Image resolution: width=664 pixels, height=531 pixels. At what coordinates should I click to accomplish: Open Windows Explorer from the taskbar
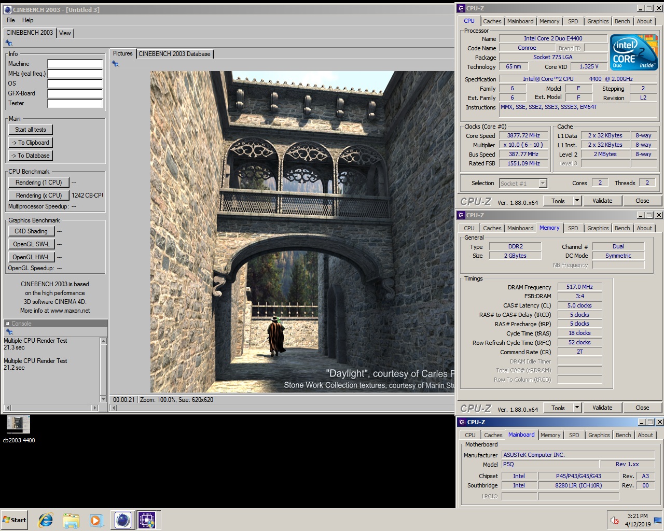point(71,520)
